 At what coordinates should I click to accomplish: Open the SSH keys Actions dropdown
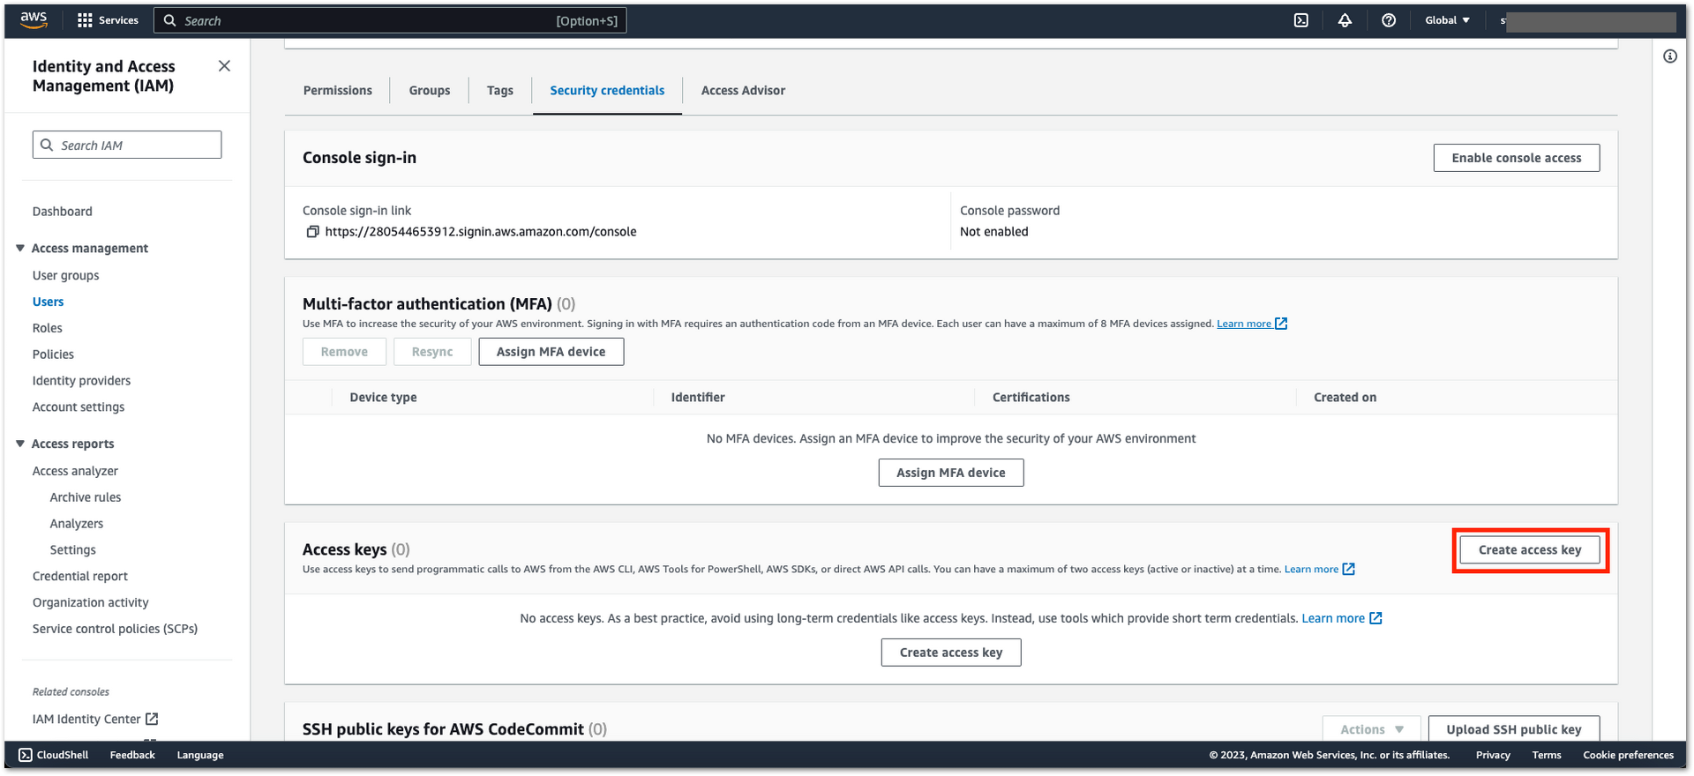pos(1371,729)
